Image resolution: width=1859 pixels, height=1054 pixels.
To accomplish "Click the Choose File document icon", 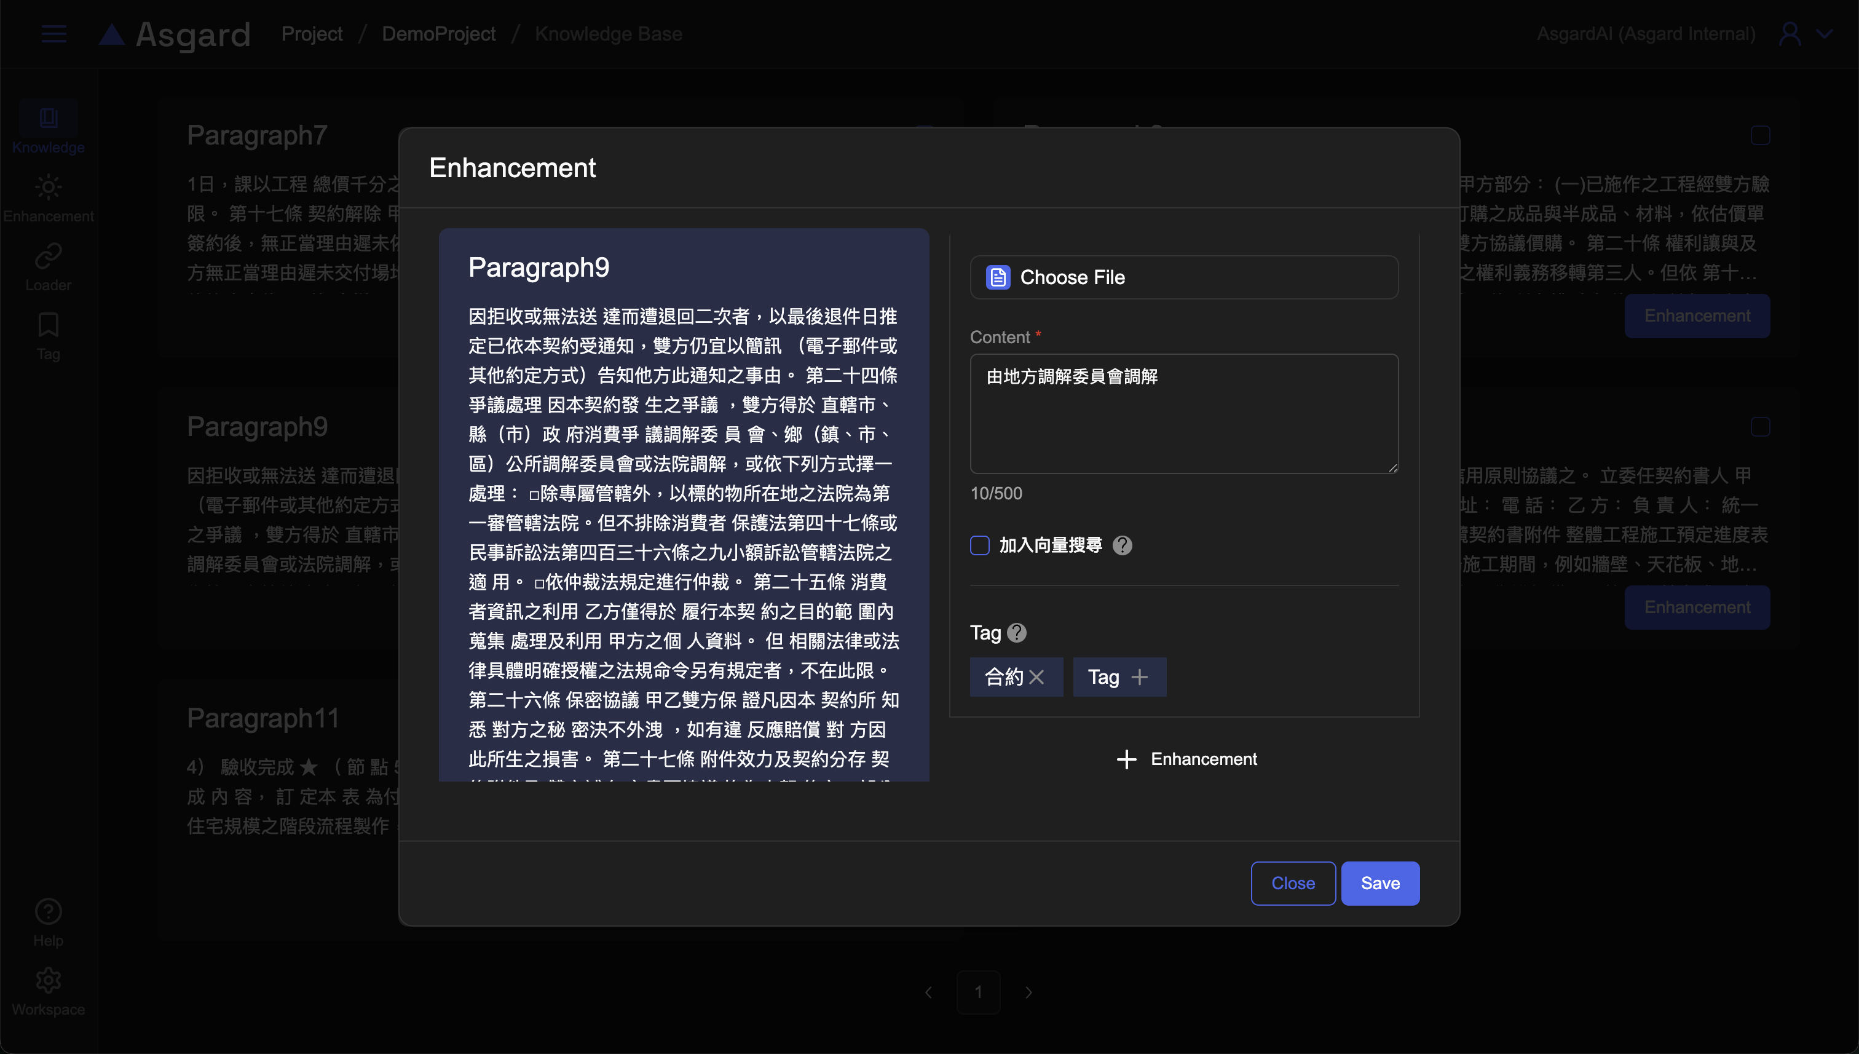I will pos(998,277).
